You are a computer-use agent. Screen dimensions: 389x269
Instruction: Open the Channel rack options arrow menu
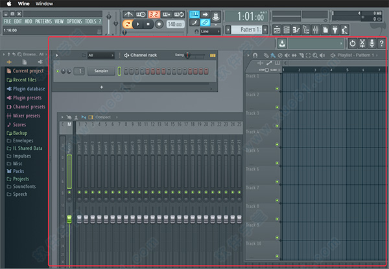[x=57, y=55]
